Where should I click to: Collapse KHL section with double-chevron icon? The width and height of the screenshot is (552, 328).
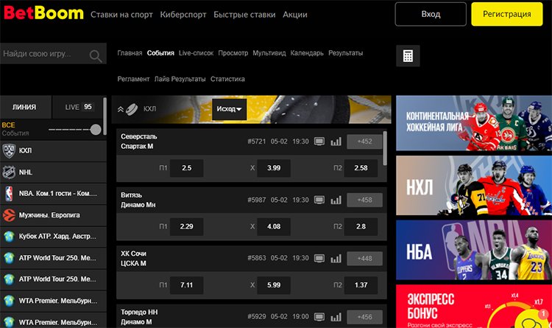(x=121, y=109)
